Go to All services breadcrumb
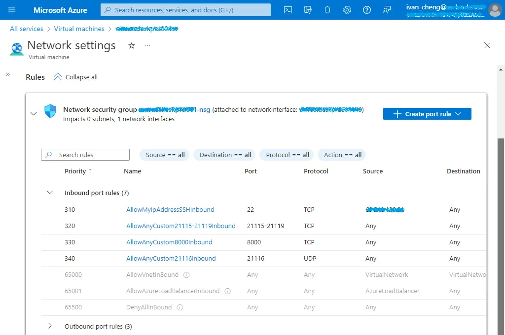This screenshot has height=335, width=505. point(27,29)
